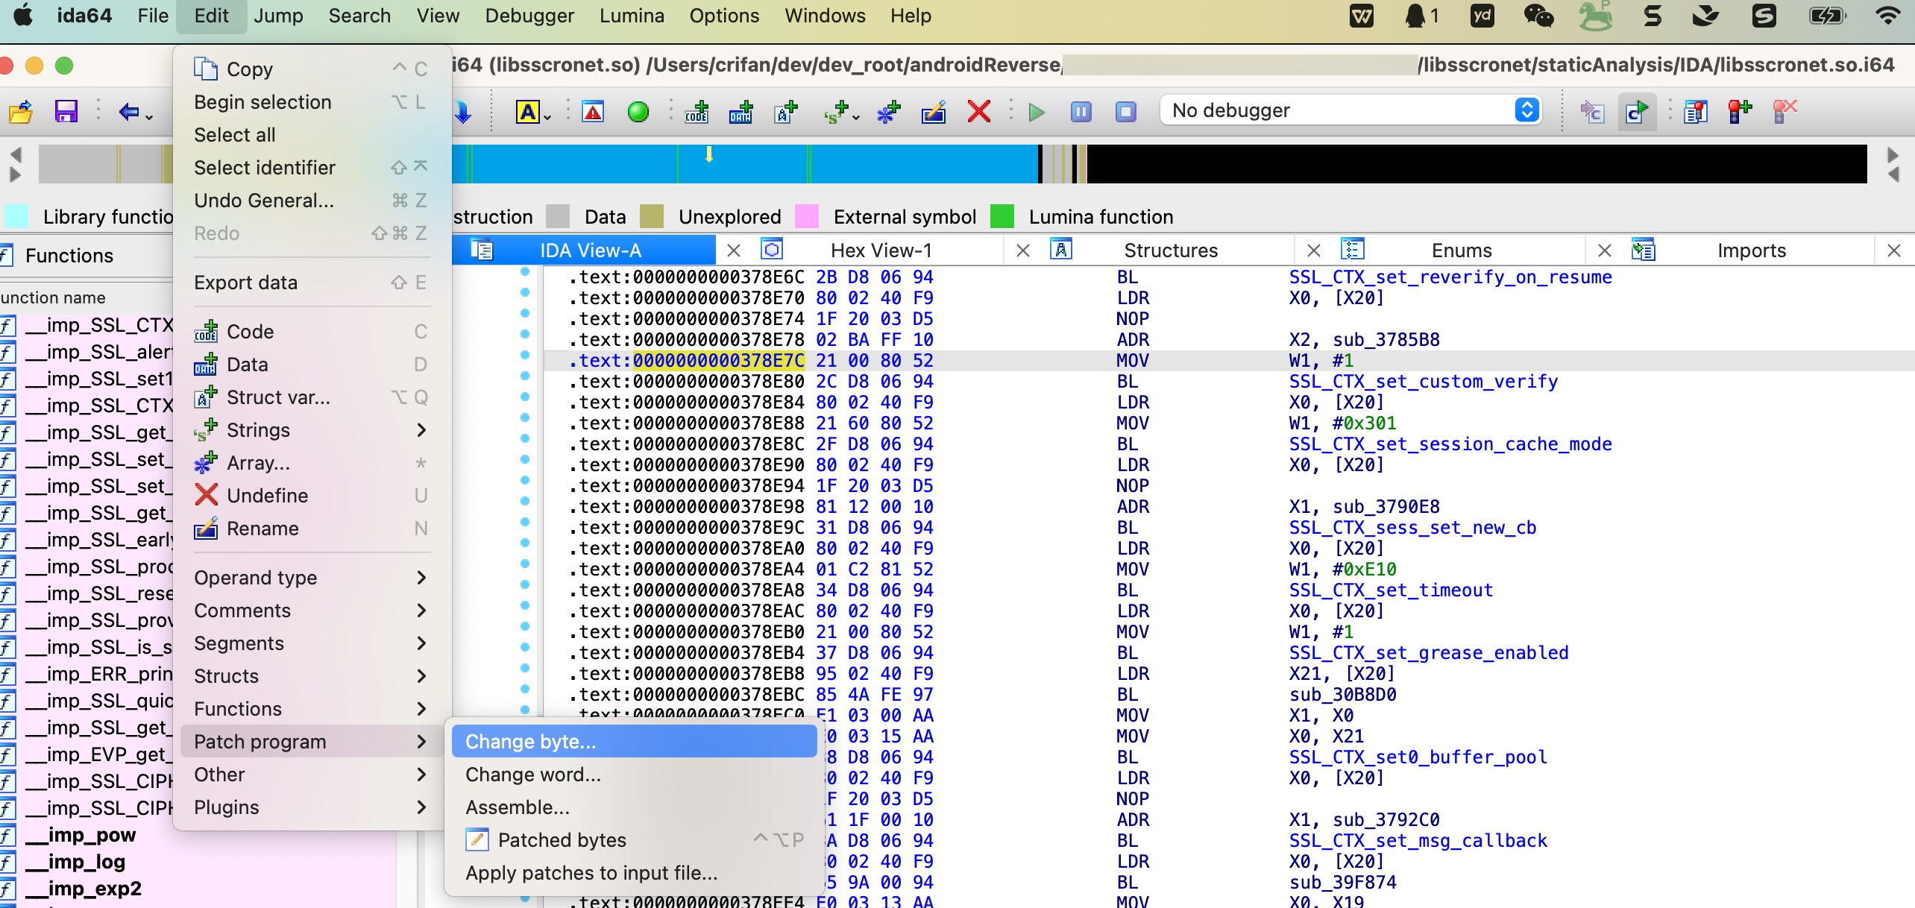
Task: Click address 0000000000378E7C in disassembly
Action: click(719, 360)
